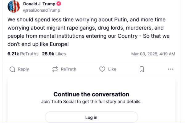Screen dimensions: 185x123
Task: View the 6.21k ReTruths list
Action: pos(23,54)
